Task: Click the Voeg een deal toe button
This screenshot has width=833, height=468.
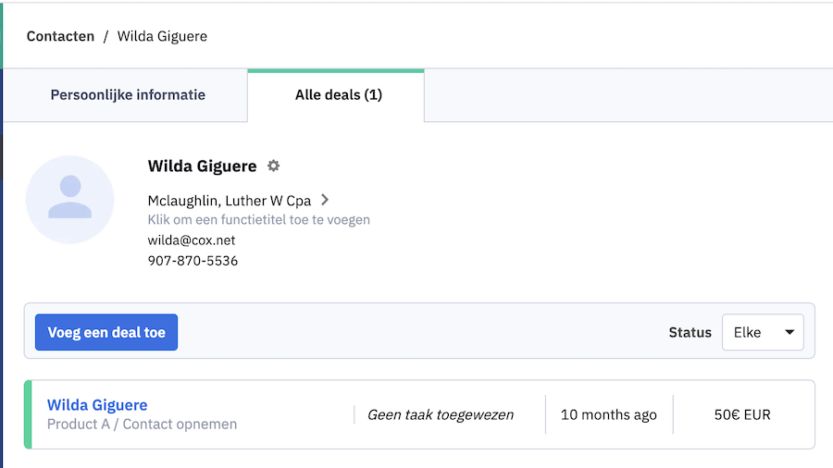Action: pyautogui.click(x=106, y=332)
